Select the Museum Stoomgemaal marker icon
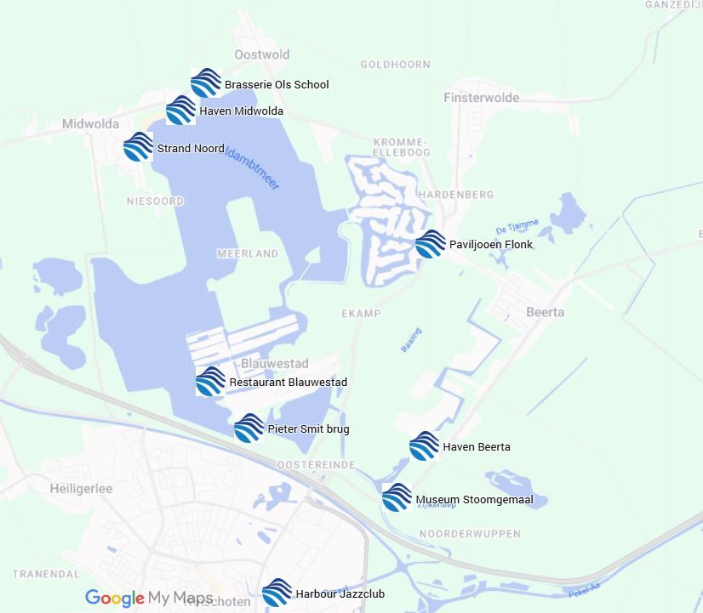 (x=397, y=497)
